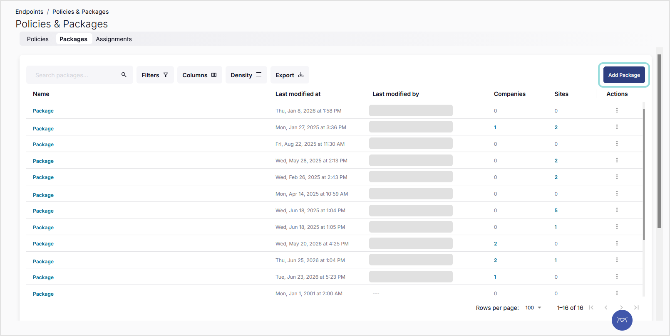Open actions menu for Jun 18 1:05 PM package

point(617,227)
